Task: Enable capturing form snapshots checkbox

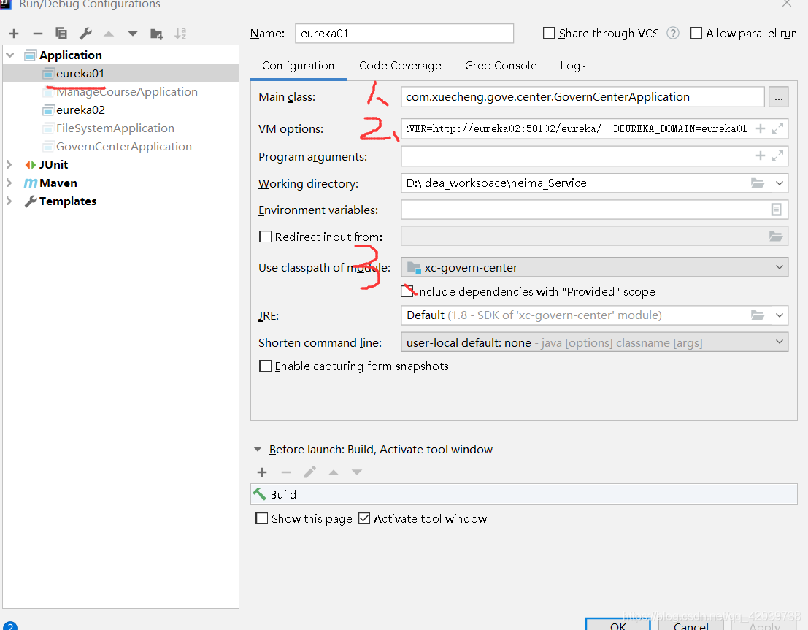Action: coord(266,366)
